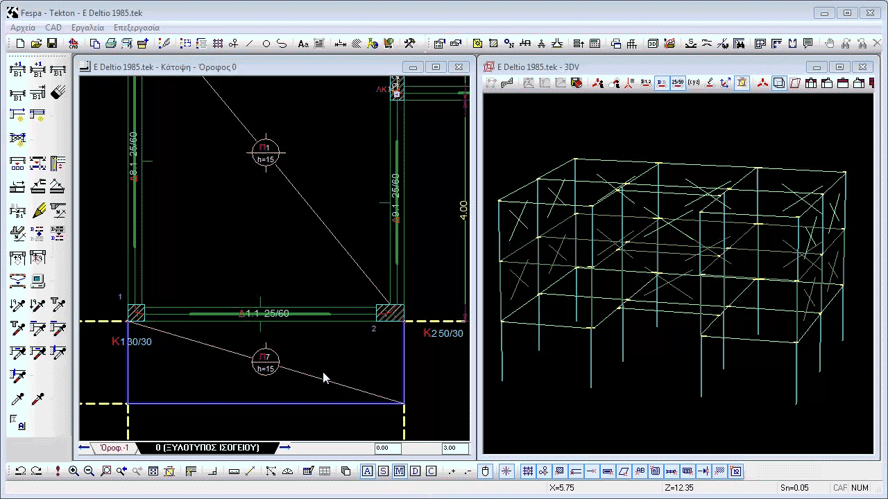Image resolution: width=888 pixels, height=499 pixels.
Task: Click the left blue arrow beside floor tabs
Action: (84, 448)
